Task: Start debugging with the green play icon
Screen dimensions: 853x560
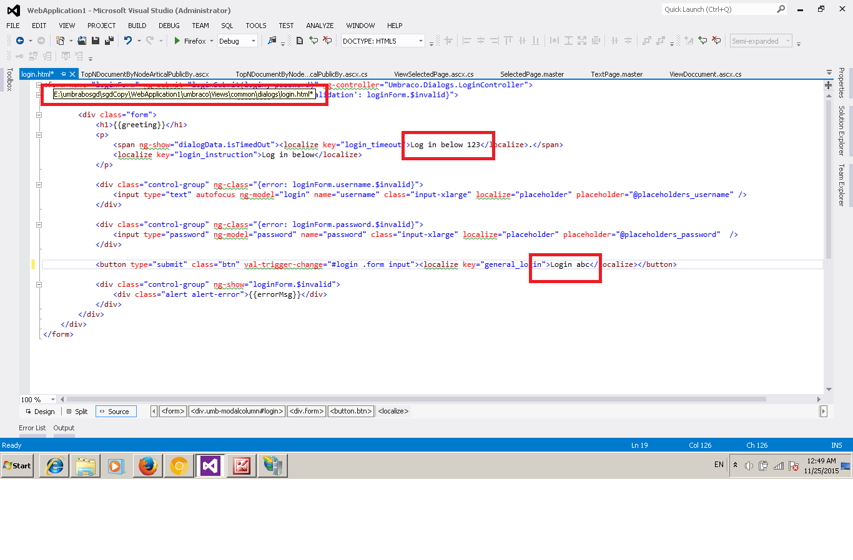Action: coord(177,41)
